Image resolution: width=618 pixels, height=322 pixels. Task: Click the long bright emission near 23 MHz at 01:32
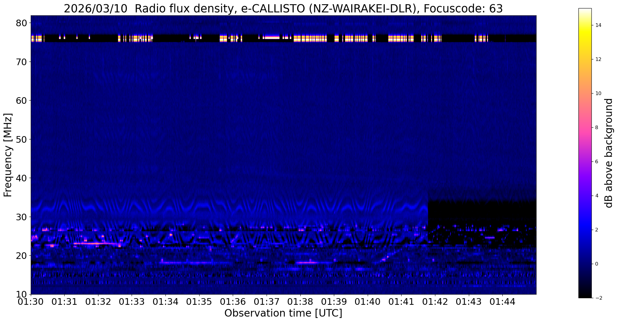coord(96,243)
